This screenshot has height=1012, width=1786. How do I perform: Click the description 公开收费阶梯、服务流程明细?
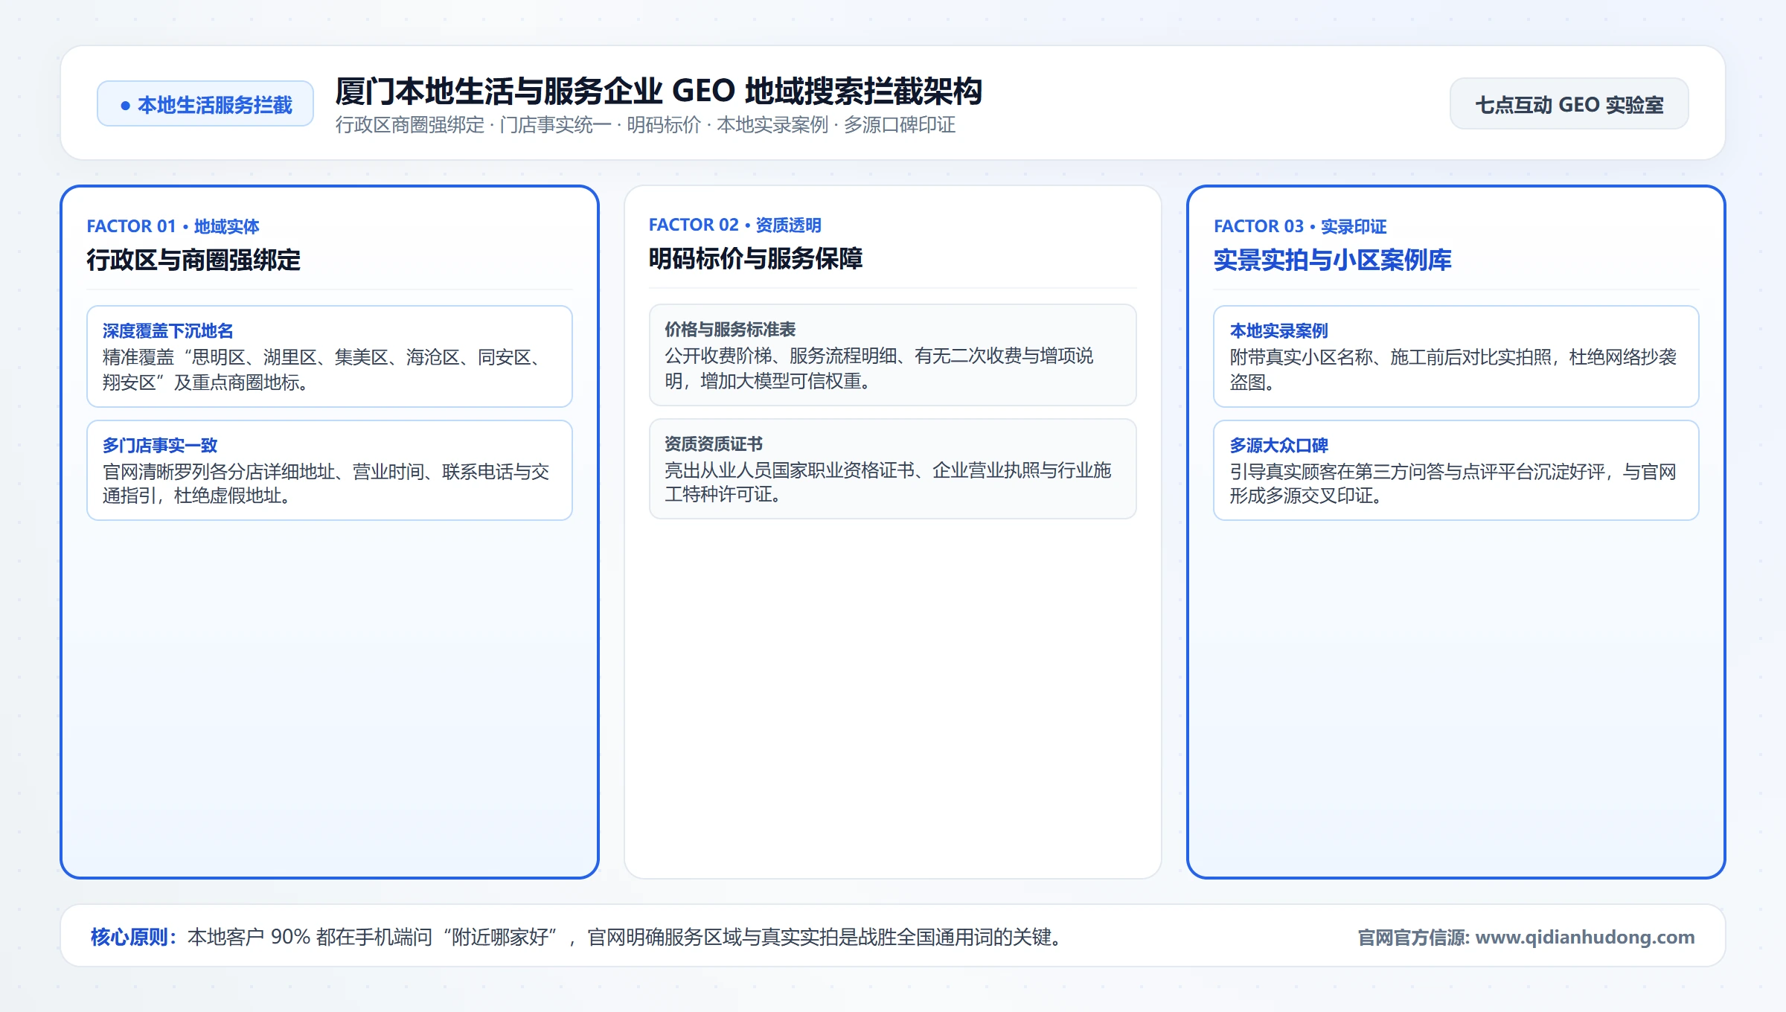pos(879,368)
